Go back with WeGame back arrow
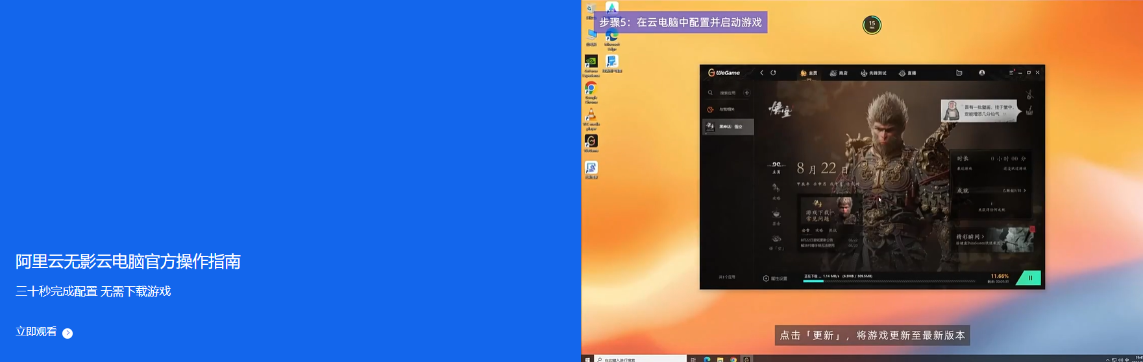Image resolution: width=1143 pixels, height=362 pixels. [762, 73]
